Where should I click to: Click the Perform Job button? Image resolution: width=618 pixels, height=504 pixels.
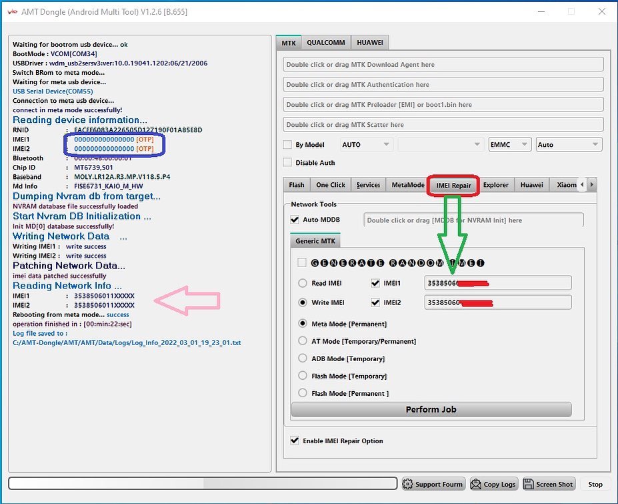pos(431,409)
